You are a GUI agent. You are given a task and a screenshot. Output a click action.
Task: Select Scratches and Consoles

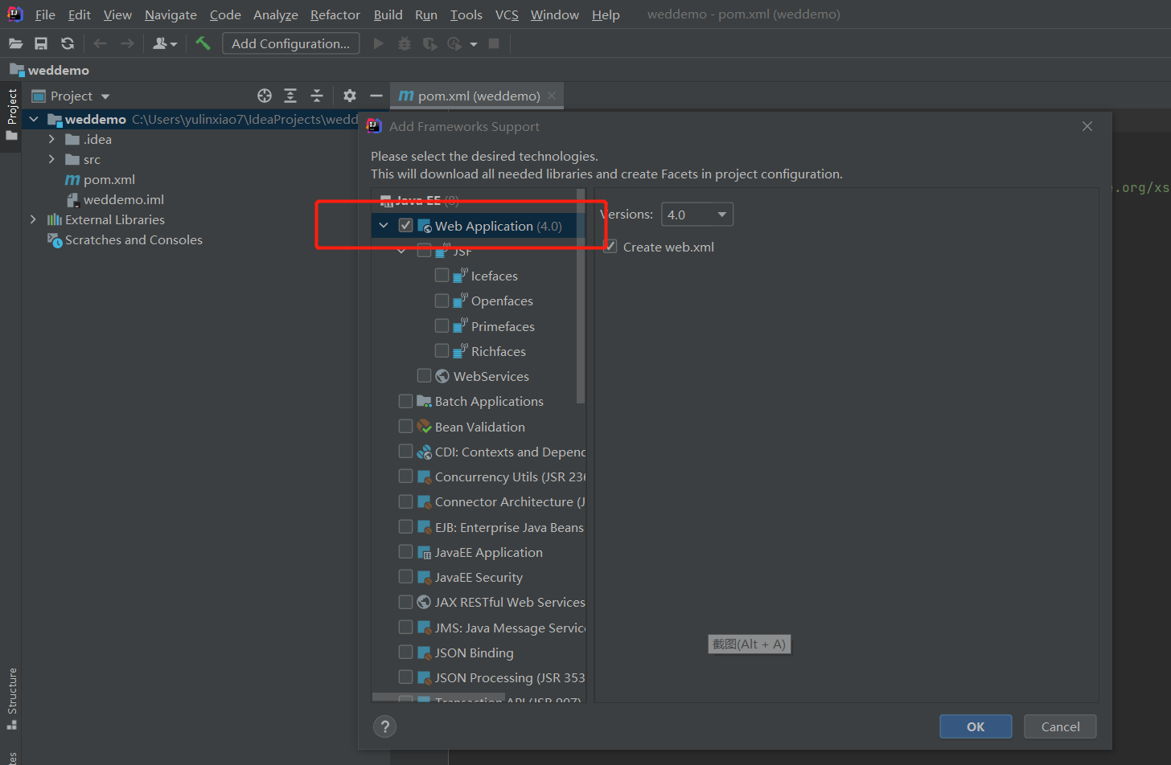[125, 239]
